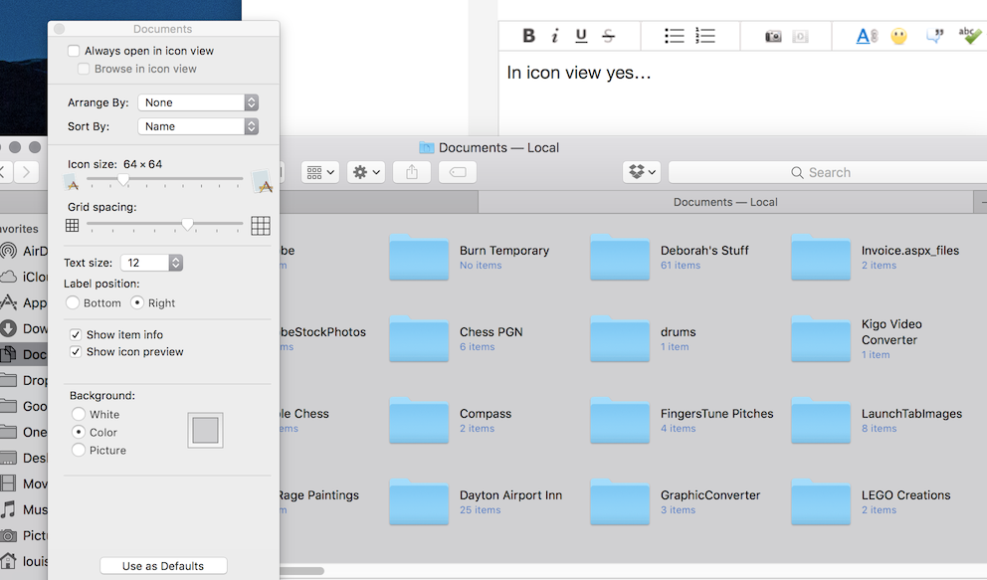This screenshot has height=580, width=987.
Task: Insert a numbered list in the editor
Action: pos(705,36)
